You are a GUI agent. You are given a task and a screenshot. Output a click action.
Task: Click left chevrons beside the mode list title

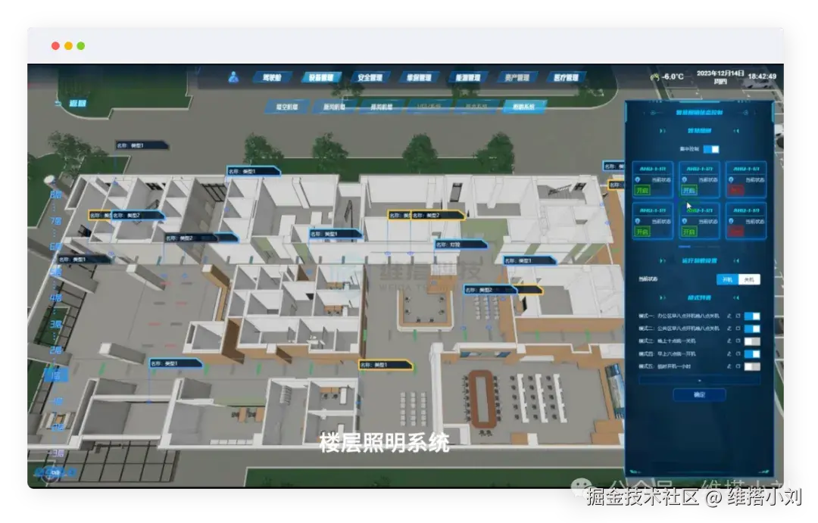663,297
